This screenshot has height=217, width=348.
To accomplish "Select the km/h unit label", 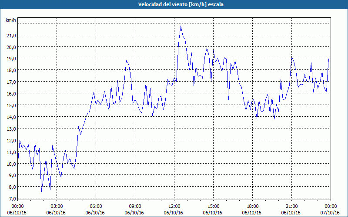I will pos(10,20).
